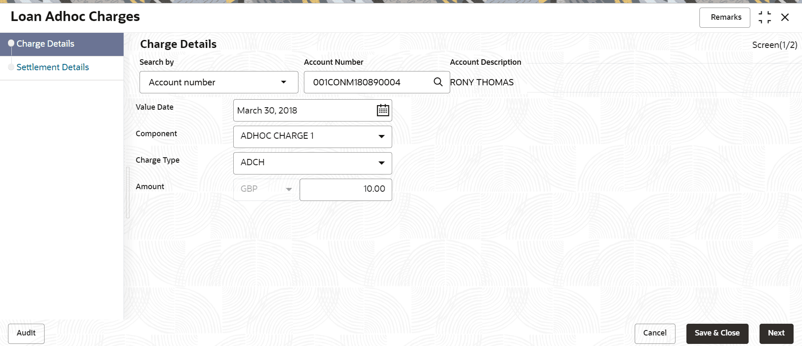
Task: Go to the Next screen
Action: pos(776,333)
